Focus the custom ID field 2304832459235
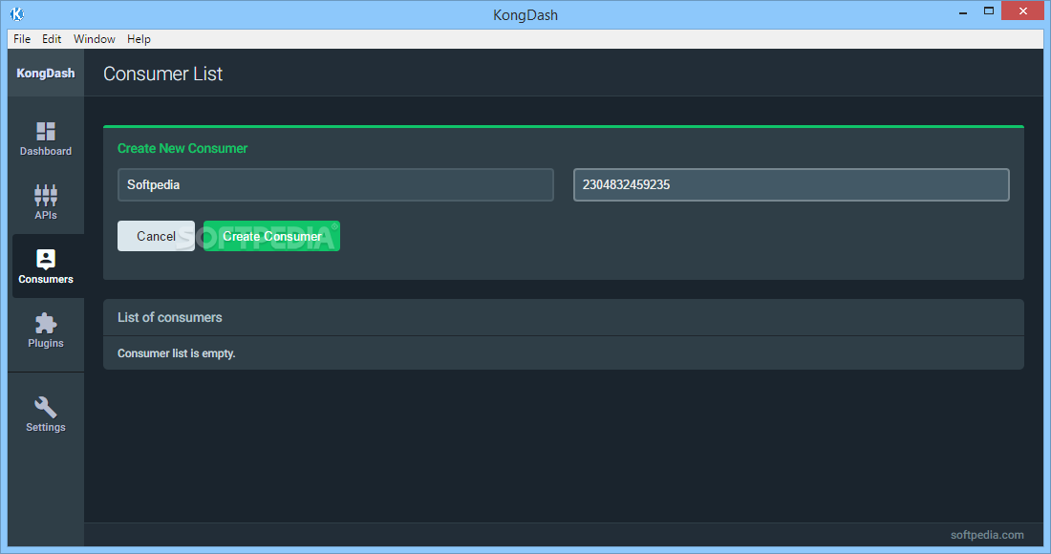 coord(791,185)
